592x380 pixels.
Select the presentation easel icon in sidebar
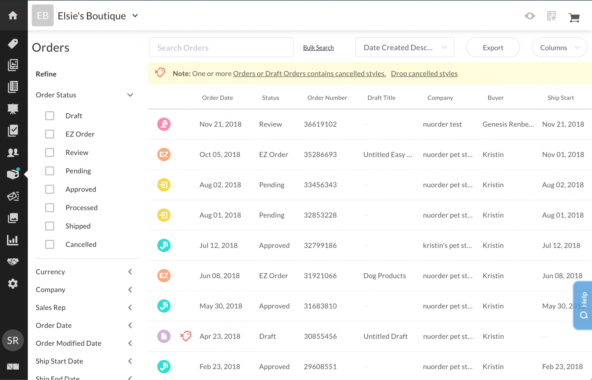tap(13, 109)
